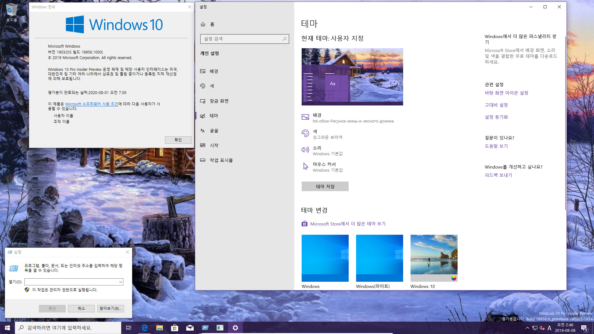Launch Microsoft Edge from taskbar
Viewport: 594px width, 334px height.
(x=144, y=328)
